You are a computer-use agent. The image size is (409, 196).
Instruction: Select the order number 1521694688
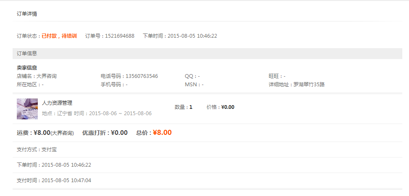tap(120, 36)
